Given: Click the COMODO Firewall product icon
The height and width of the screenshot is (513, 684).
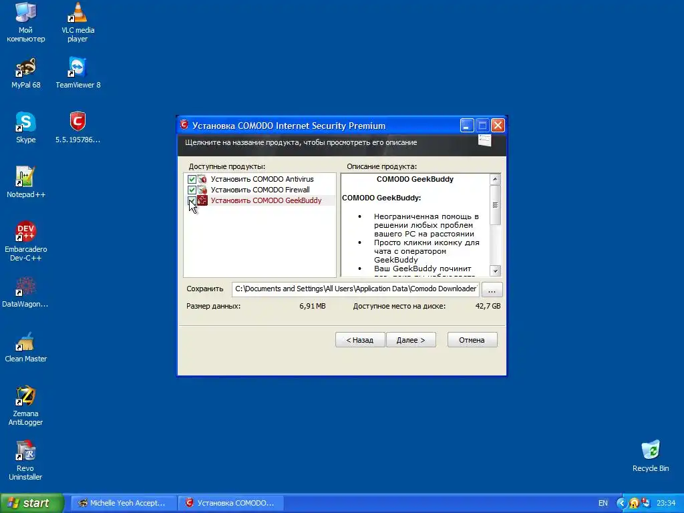Looking at the screenshot, I should (202, 190).
